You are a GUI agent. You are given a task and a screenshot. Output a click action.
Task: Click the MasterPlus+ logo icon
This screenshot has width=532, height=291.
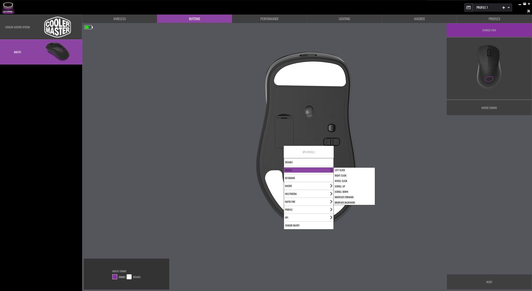coord(8,7)
